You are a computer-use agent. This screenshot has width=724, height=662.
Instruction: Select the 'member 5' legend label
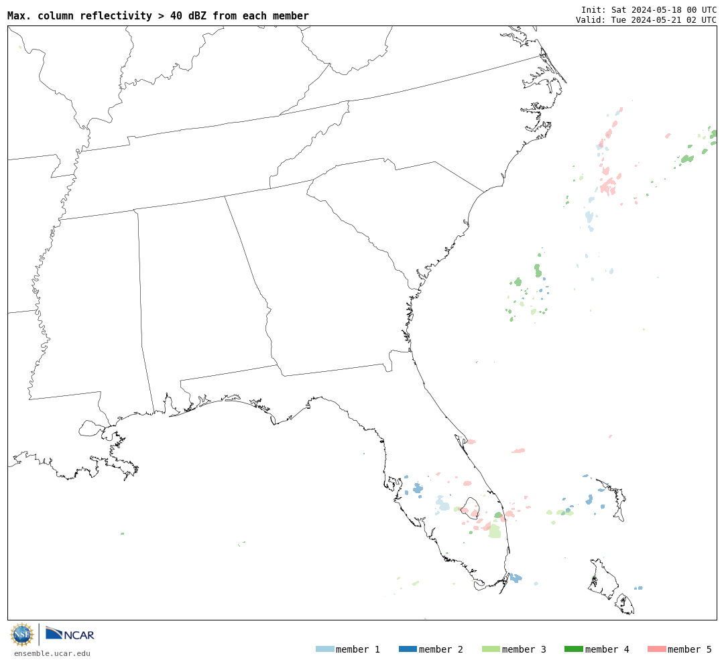(690, 649)
